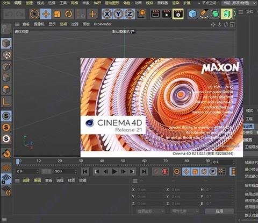Toggle Rotation keyframe recording button
Image resolution: width=258 pixels, height=223 pixels.
click(204, 172)
